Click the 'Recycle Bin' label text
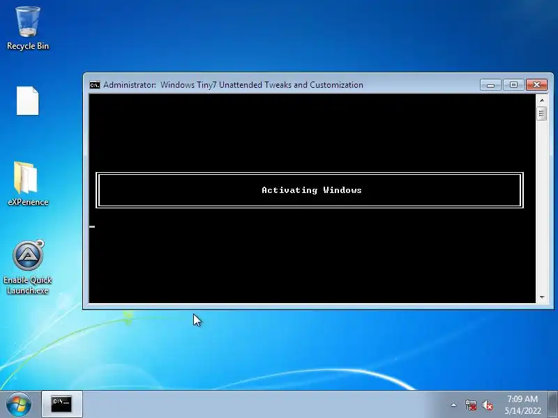 pos(28,46)
